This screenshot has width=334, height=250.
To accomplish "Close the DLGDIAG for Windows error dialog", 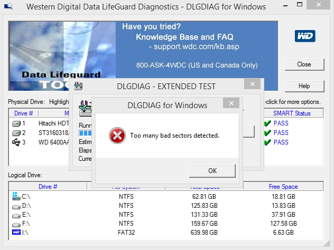I will 231,103.
